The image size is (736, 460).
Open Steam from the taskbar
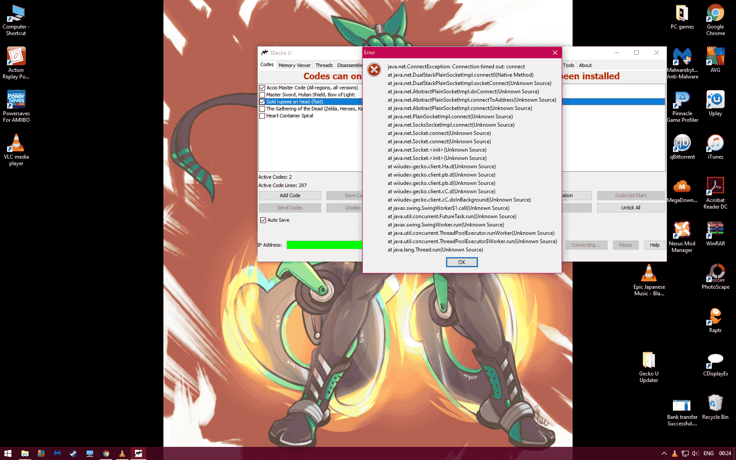point(73,453)
